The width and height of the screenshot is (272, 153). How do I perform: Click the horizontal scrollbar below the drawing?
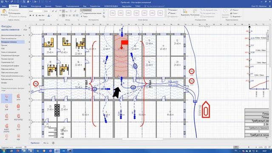click(x=143, y=139)
